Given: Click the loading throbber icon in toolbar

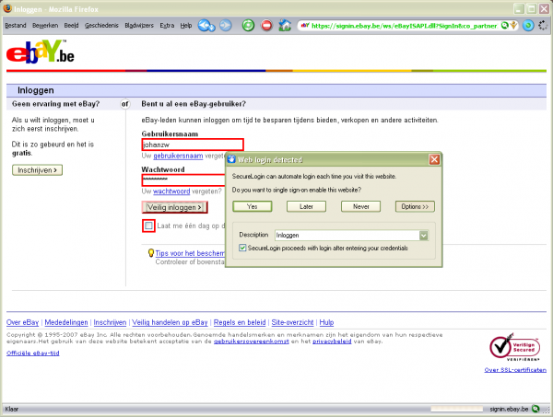Looking at the screenshot, I should tap(543, 26).
